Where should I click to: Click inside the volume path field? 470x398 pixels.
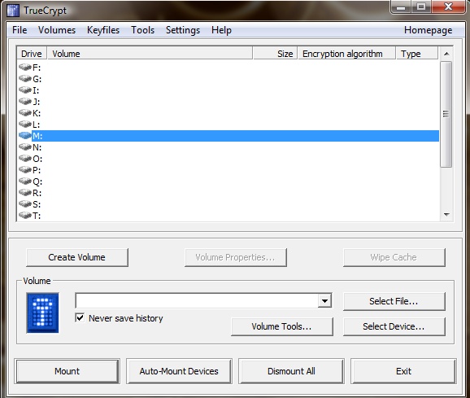click(x=197, y=300)
